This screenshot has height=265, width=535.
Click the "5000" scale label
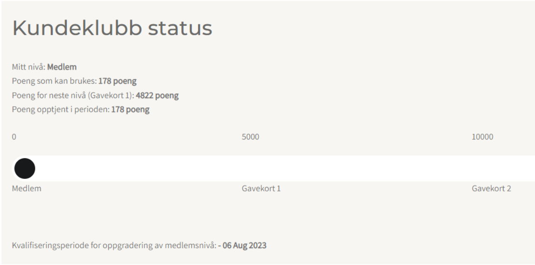[x=250, y=137]
